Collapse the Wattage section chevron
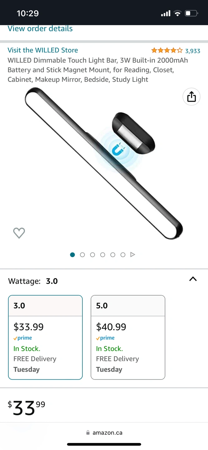The height and width of the screenshot is (450, 208). pyautogui.click(x=193, y=279)
